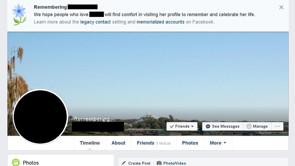Viewport: 295px width, 166px height.
Task: Open the Friends tab with 5 Mutual
Action: [154, 143]
